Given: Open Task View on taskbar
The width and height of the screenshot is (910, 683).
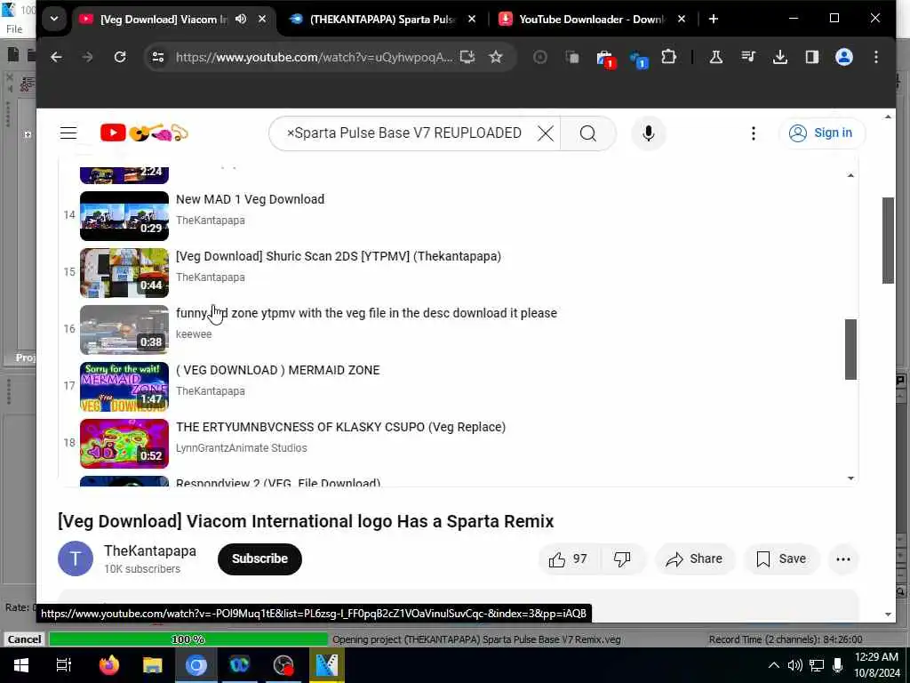Looking at the screenshot, I should (64, 665).
